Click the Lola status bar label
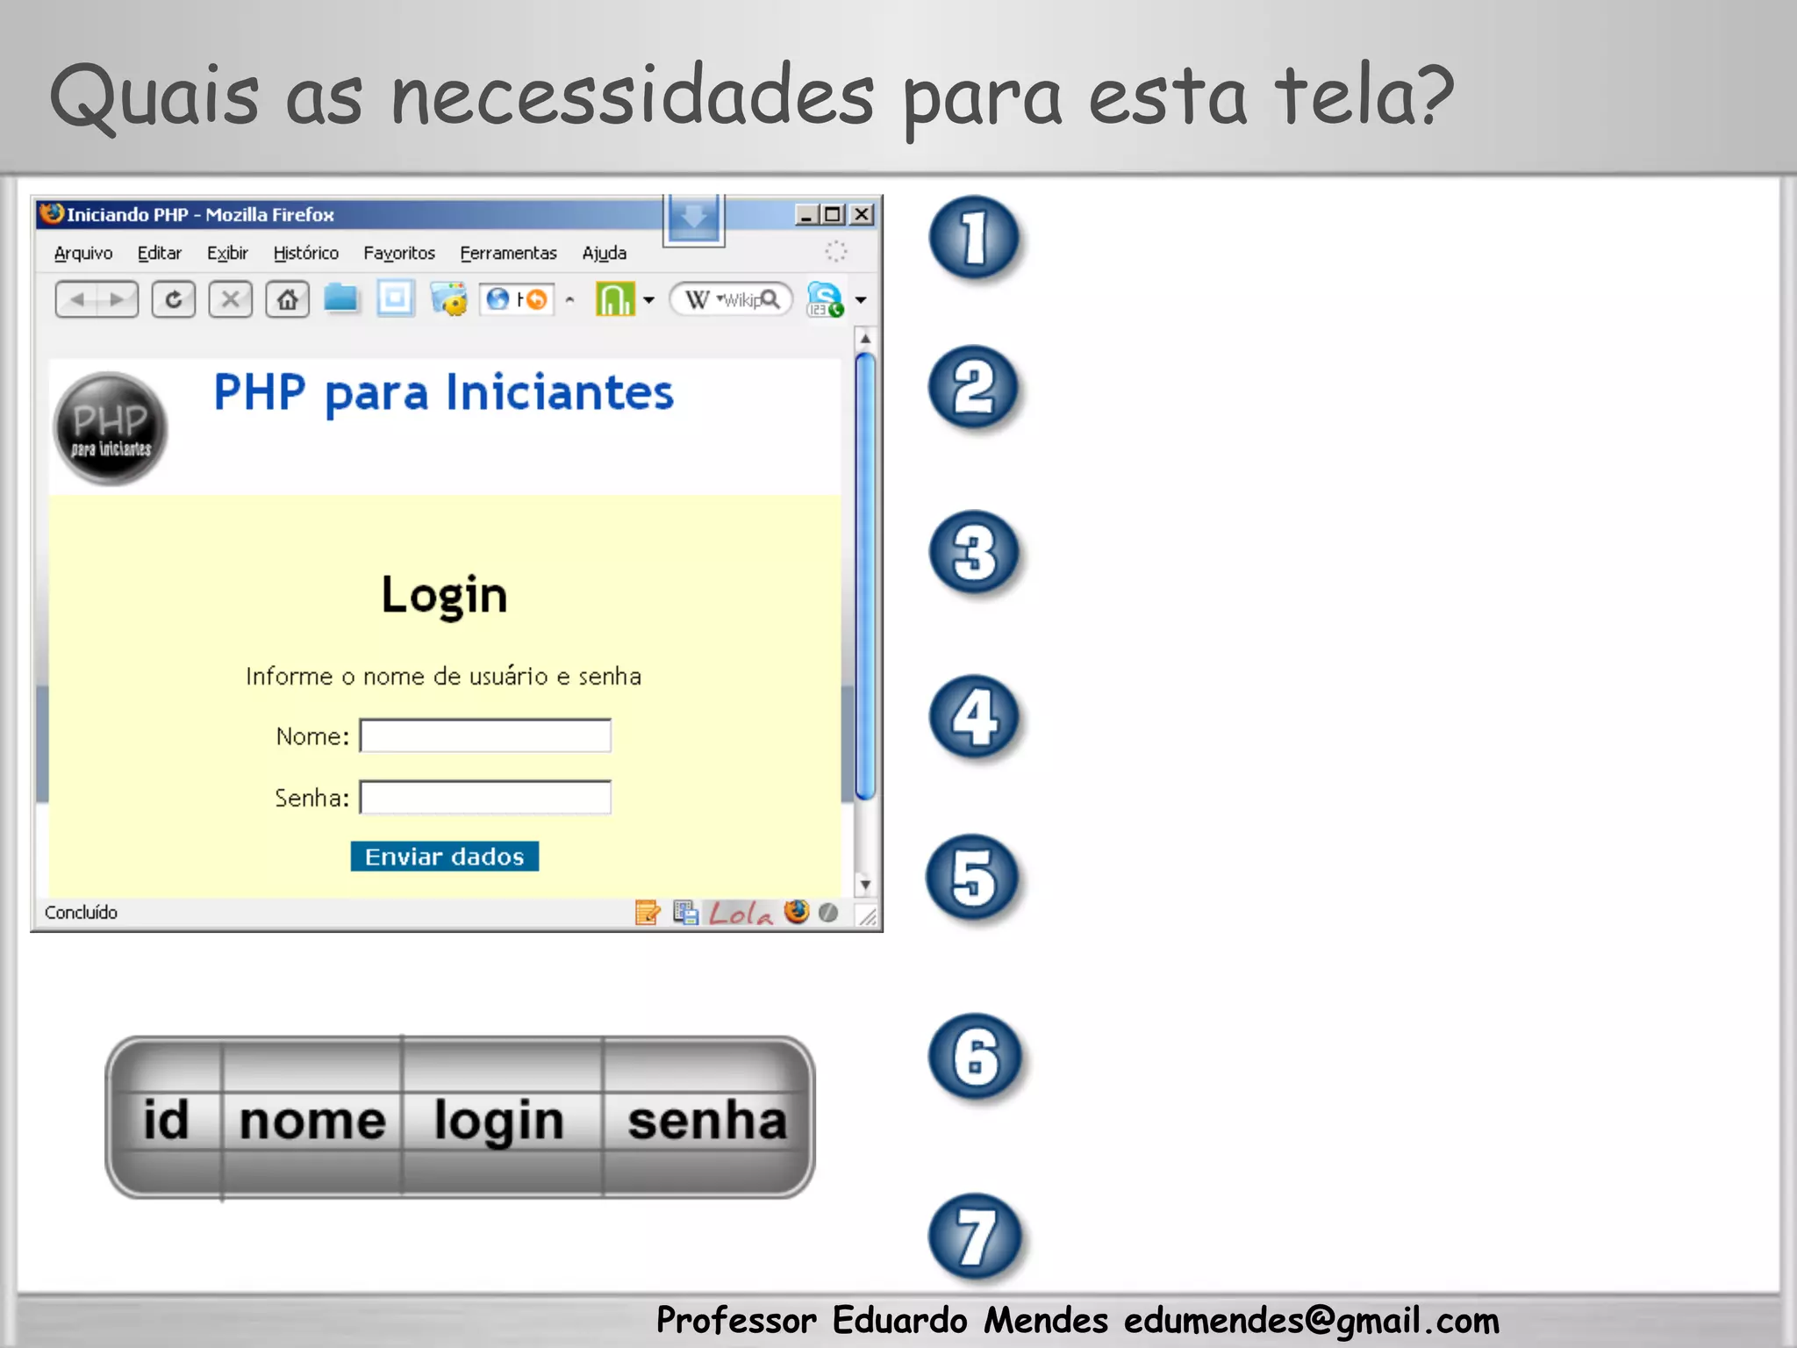The height and width of the screenshot is (1348, 1797). pyautogui.click(x=741, y=914)
